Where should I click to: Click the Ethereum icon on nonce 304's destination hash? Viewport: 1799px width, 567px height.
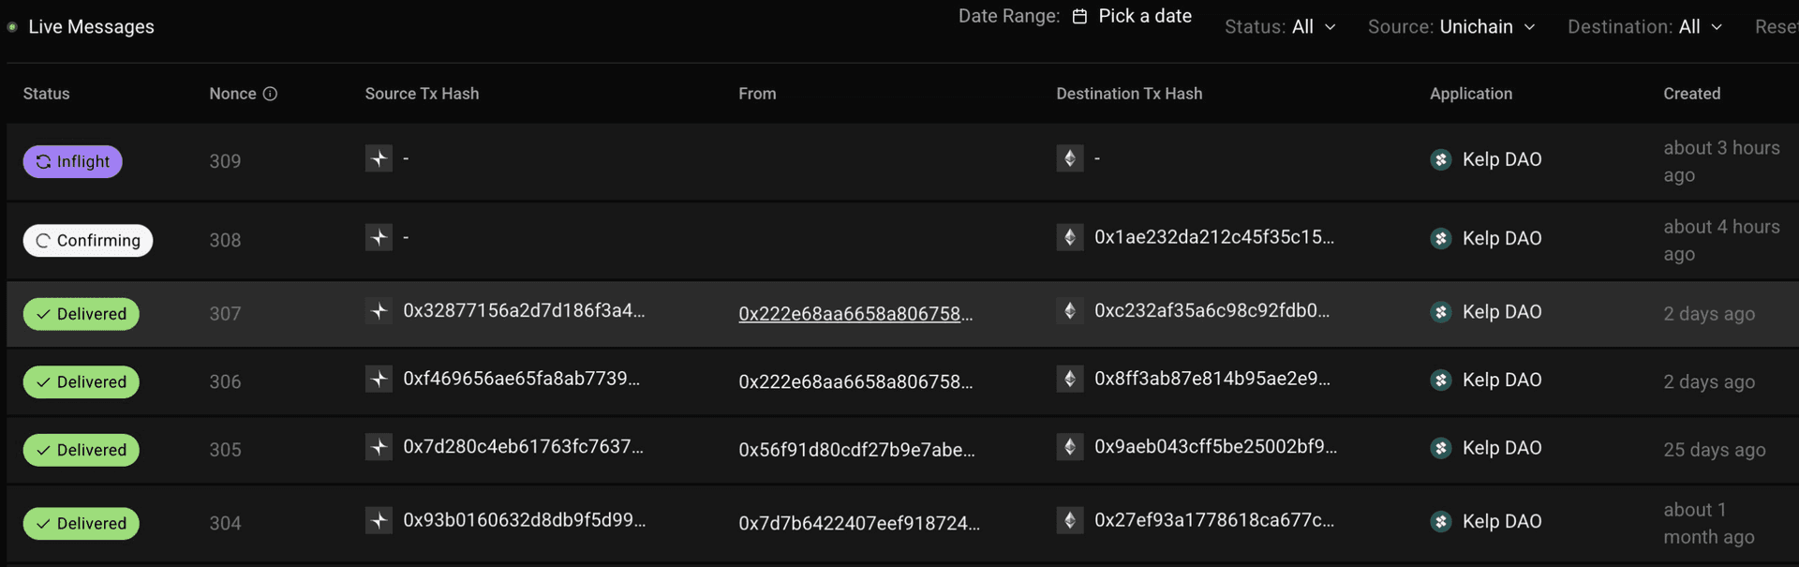click(x=1069, y=520)
